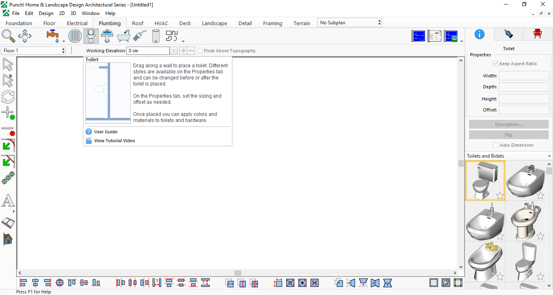This screenshot has height=295, width=553.
Task: Click View Tutorial Video link
Action: pyautogui.click(x=115, y=141)
